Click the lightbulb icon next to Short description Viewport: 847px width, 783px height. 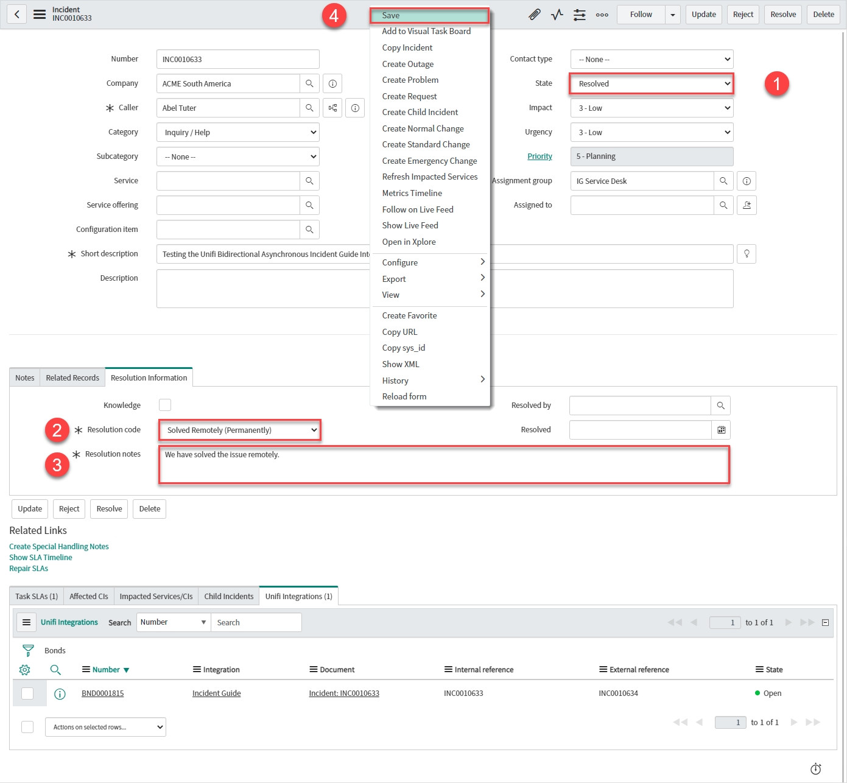point(747,254)
